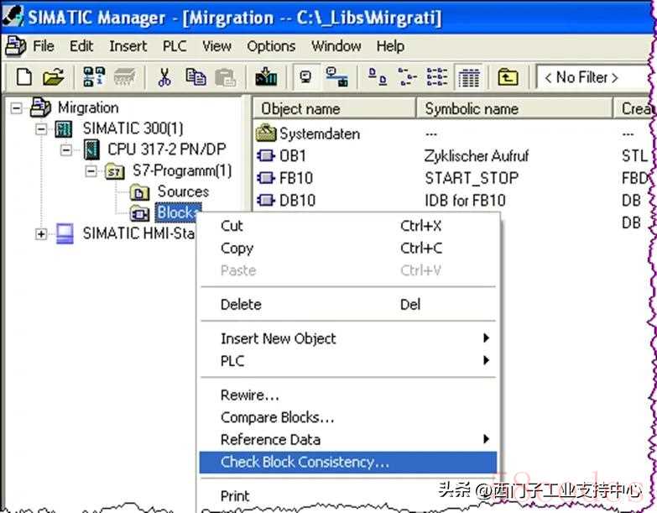Open the No Filter dropdown

594,77
